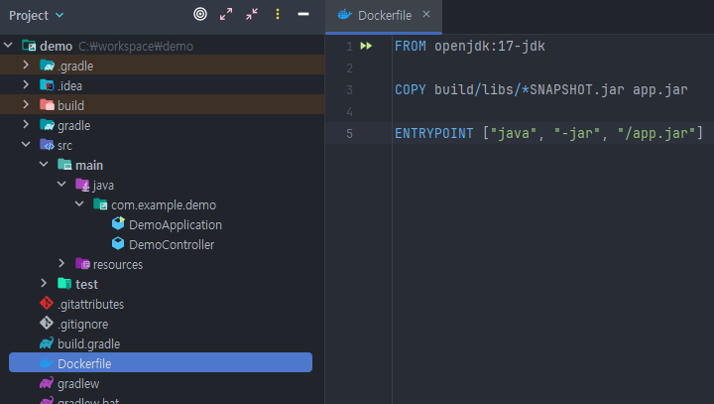Click build/libs/*SNAPSHOT.jar in editor
Screen dimensions: 714x404
(x=530, y=89)
